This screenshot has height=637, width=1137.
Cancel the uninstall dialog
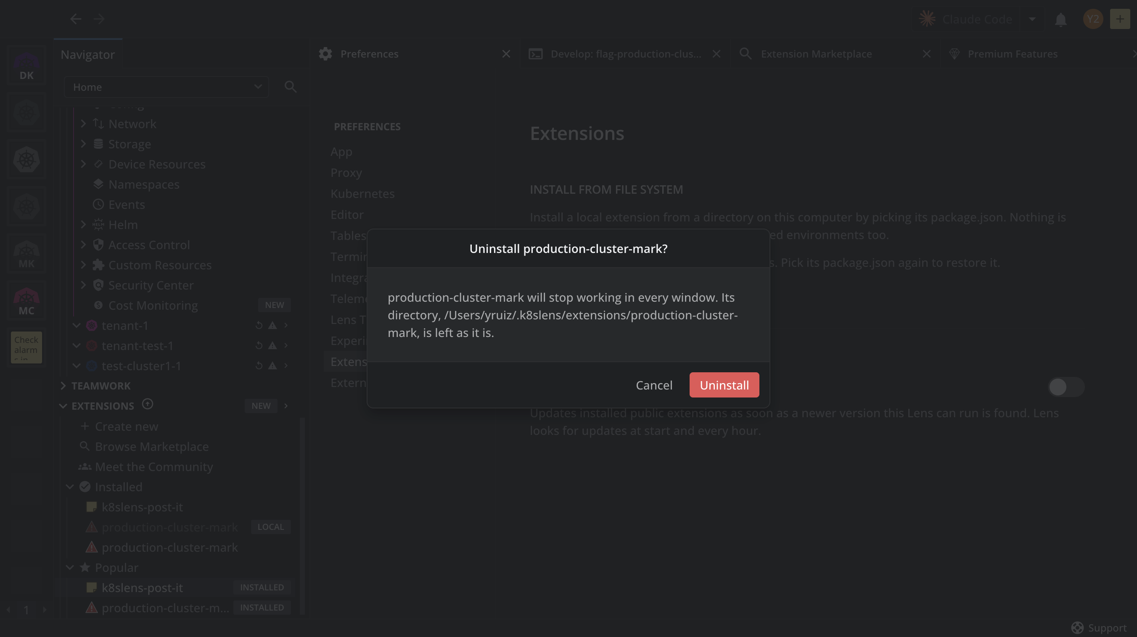(x=654, y=385)
